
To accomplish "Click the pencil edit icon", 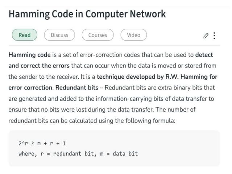I will tap(206, 36).
